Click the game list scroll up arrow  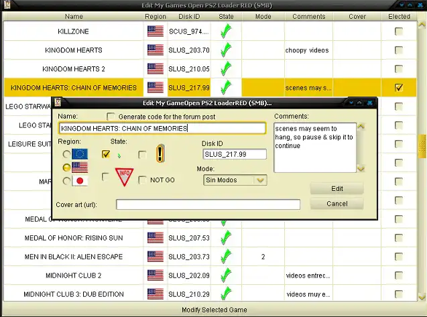(x=422, y=25)
